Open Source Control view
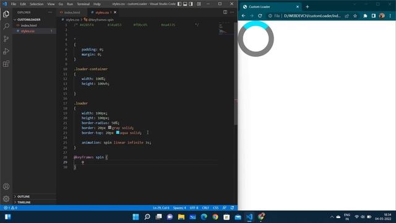Image resolution: width=396 pixels, height=223 pixels. 6,38
